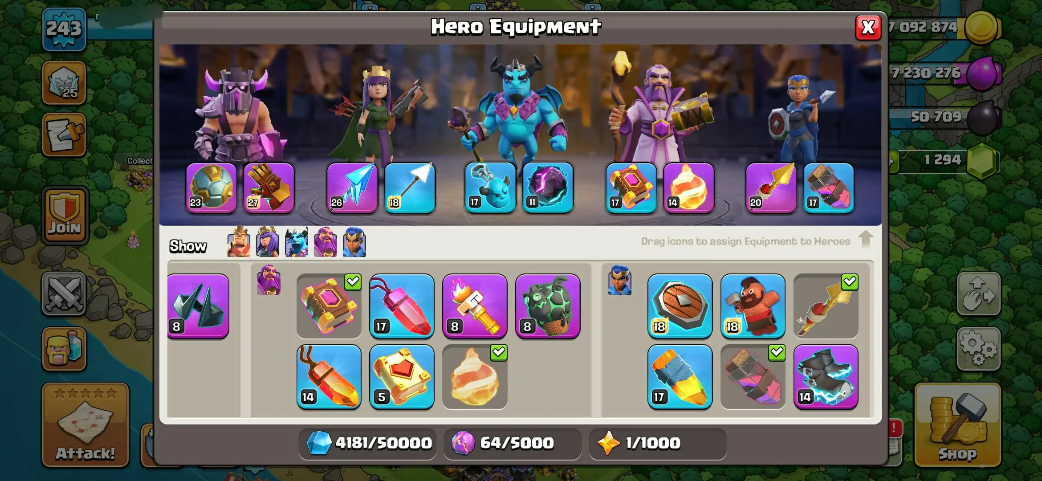Select the Giant Gauntlet equipment level 27

[x=269, y=188]
